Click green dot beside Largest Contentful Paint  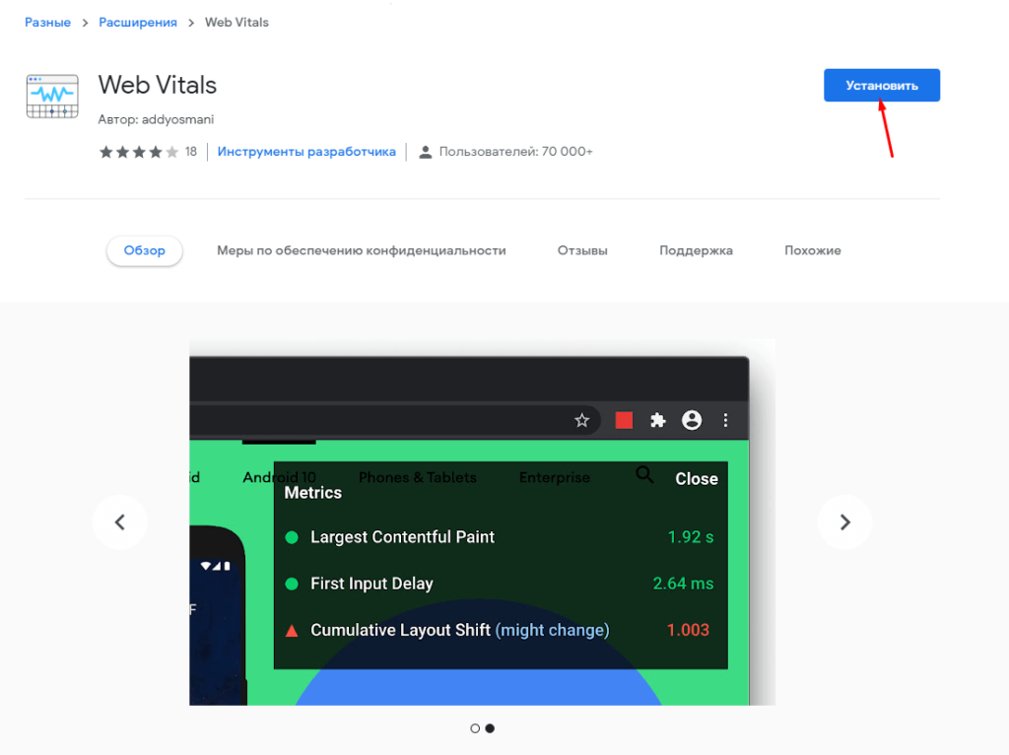pos(292,537)
